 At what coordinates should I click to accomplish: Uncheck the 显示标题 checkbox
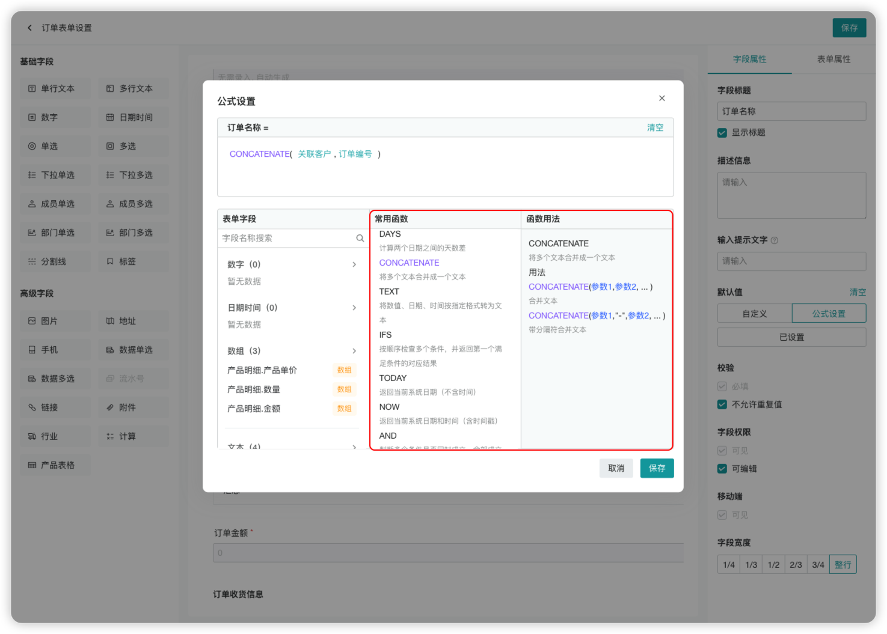click(722, 133)
